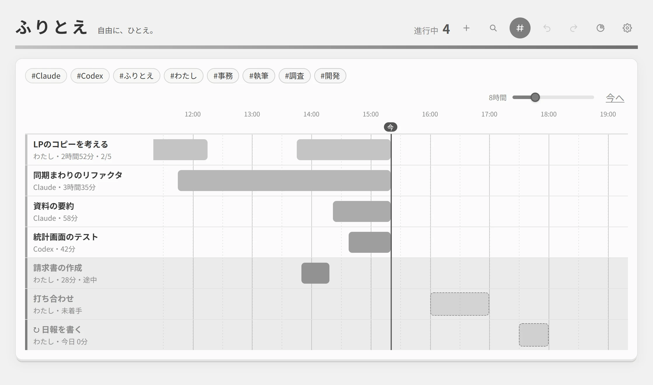Screen dimensions: 653x385
Task: Select the #開発 tag chip
Action: [x=330, y=76]
